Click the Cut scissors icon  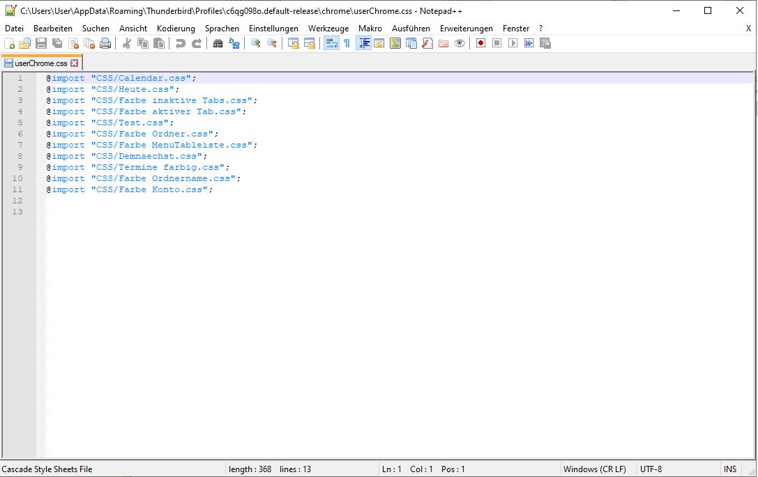click(x=127, y=43)
